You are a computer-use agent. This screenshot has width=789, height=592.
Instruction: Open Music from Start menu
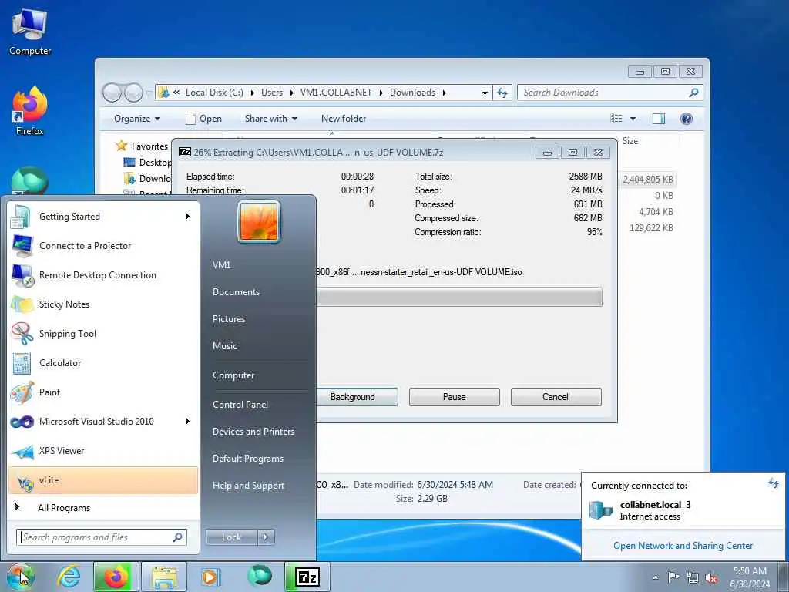pyautogui.click(x=224, y=346)
